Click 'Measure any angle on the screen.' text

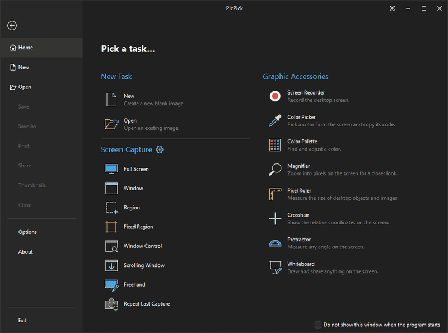click(326, 247)
